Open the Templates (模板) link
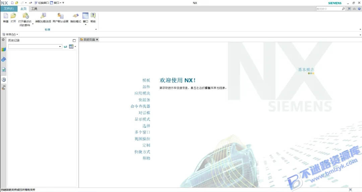The width and height of the screenshot is (362, 192). coord(146,80)
